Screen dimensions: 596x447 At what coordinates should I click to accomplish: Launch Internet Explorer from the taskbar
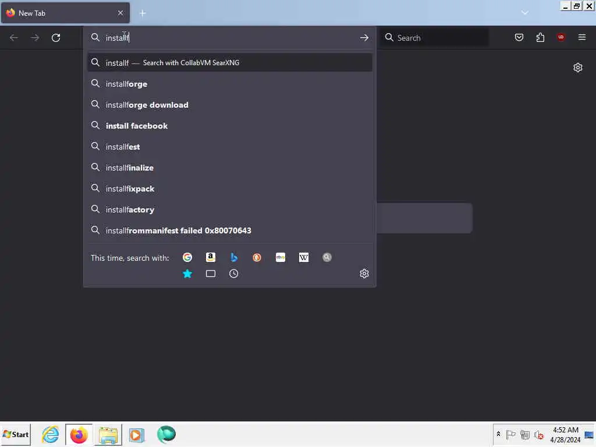click(50, 434)
